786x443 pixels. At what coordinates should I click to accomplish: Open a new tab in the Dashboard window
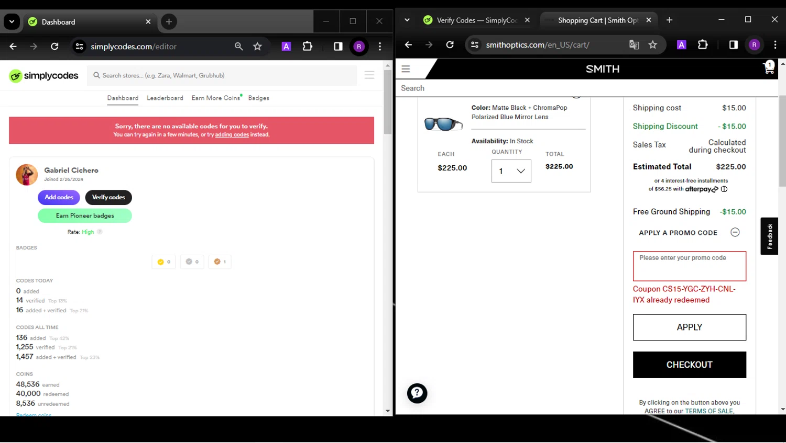tap(169, 21)
